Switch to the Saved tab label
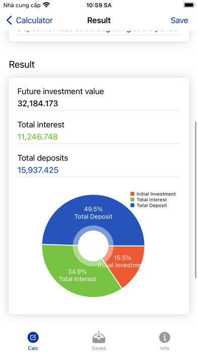 98,348
